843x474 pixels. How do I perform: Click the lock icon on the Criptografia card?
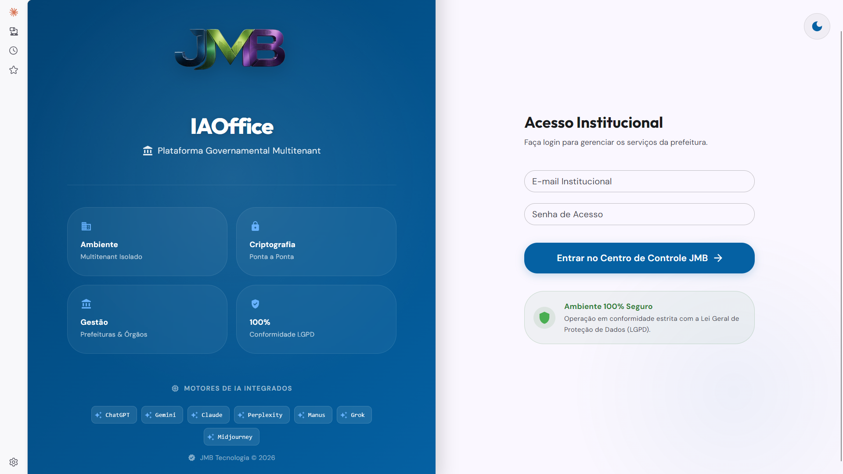pos(255,226)
